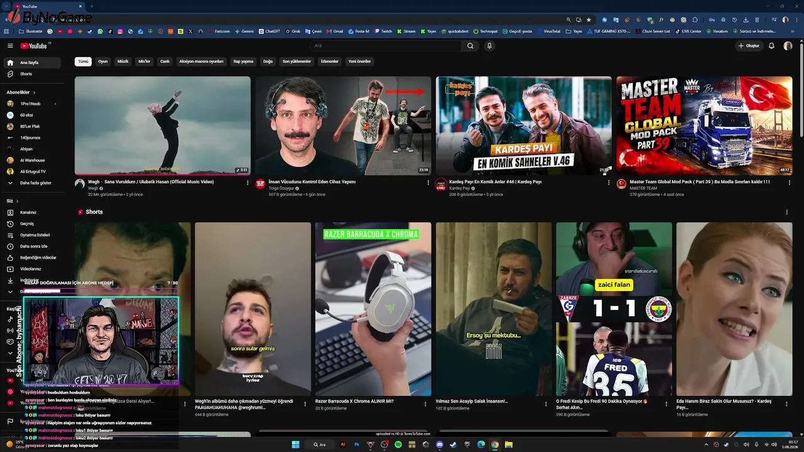
Task: Open the 60 eksi subscription channel
Action: point(31,115)
